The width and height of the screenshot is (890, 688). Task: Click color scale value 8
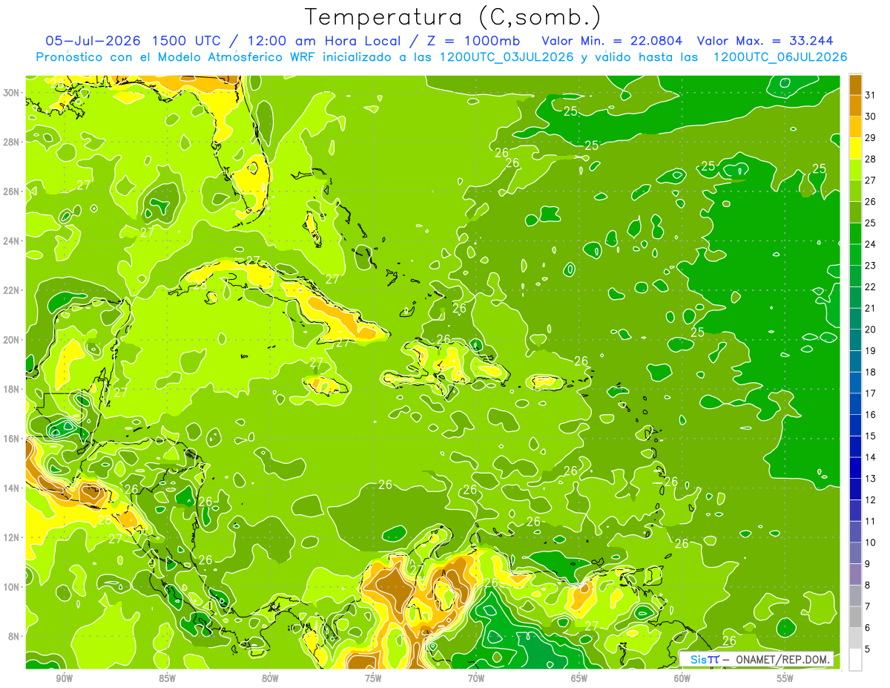868,586
